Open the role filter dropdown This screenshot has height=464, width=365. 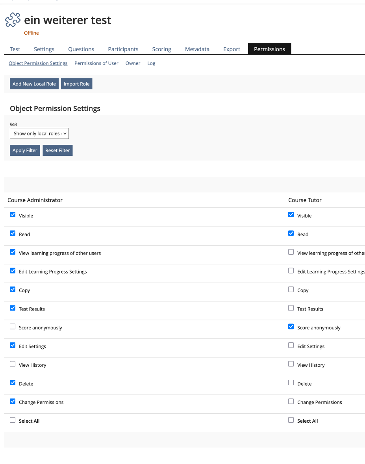coord(39,133)
